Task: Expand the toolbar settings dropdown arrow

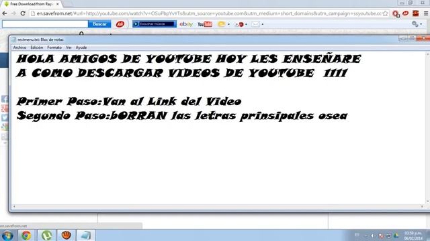Action: pyautogui.click(x=421, y=24)
